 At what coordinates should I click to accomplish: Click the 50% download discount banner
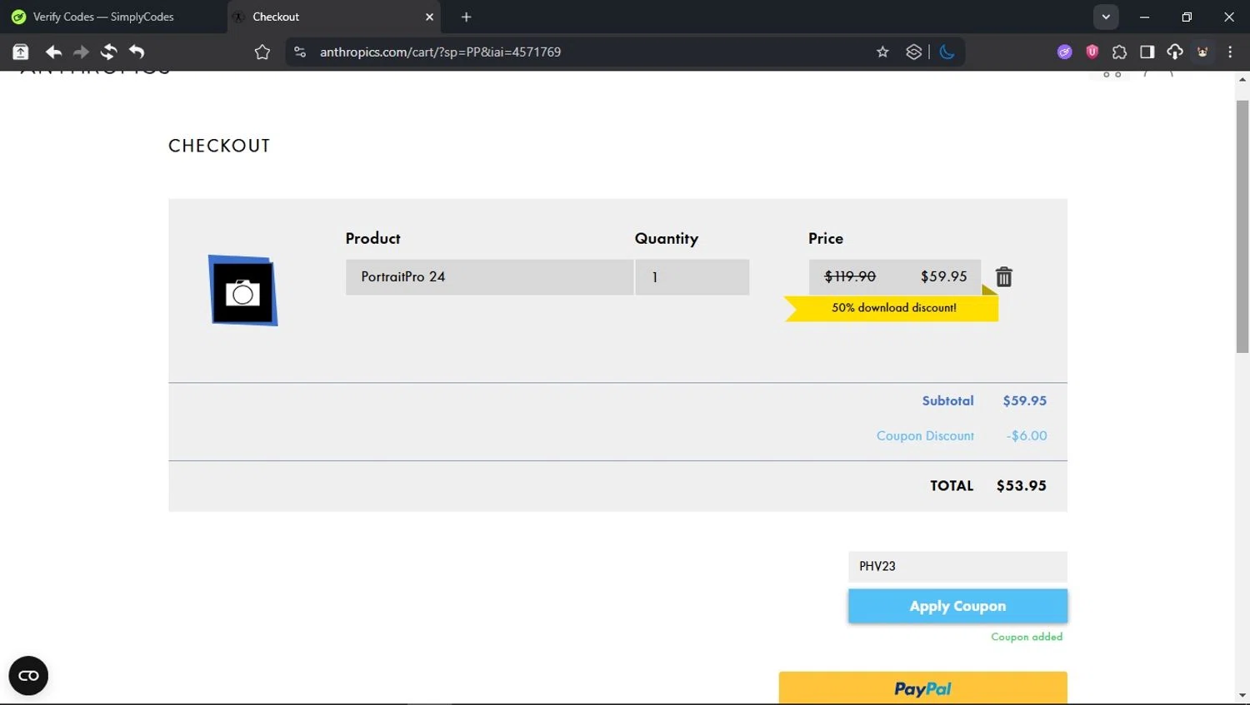(x=892, y=307)
